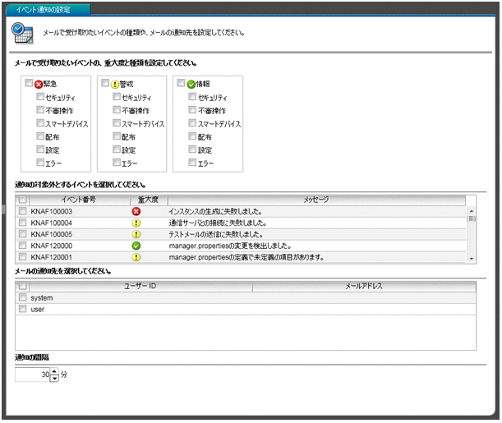
Task: Select the system user ID text
Action: click(x=42, y=298)
